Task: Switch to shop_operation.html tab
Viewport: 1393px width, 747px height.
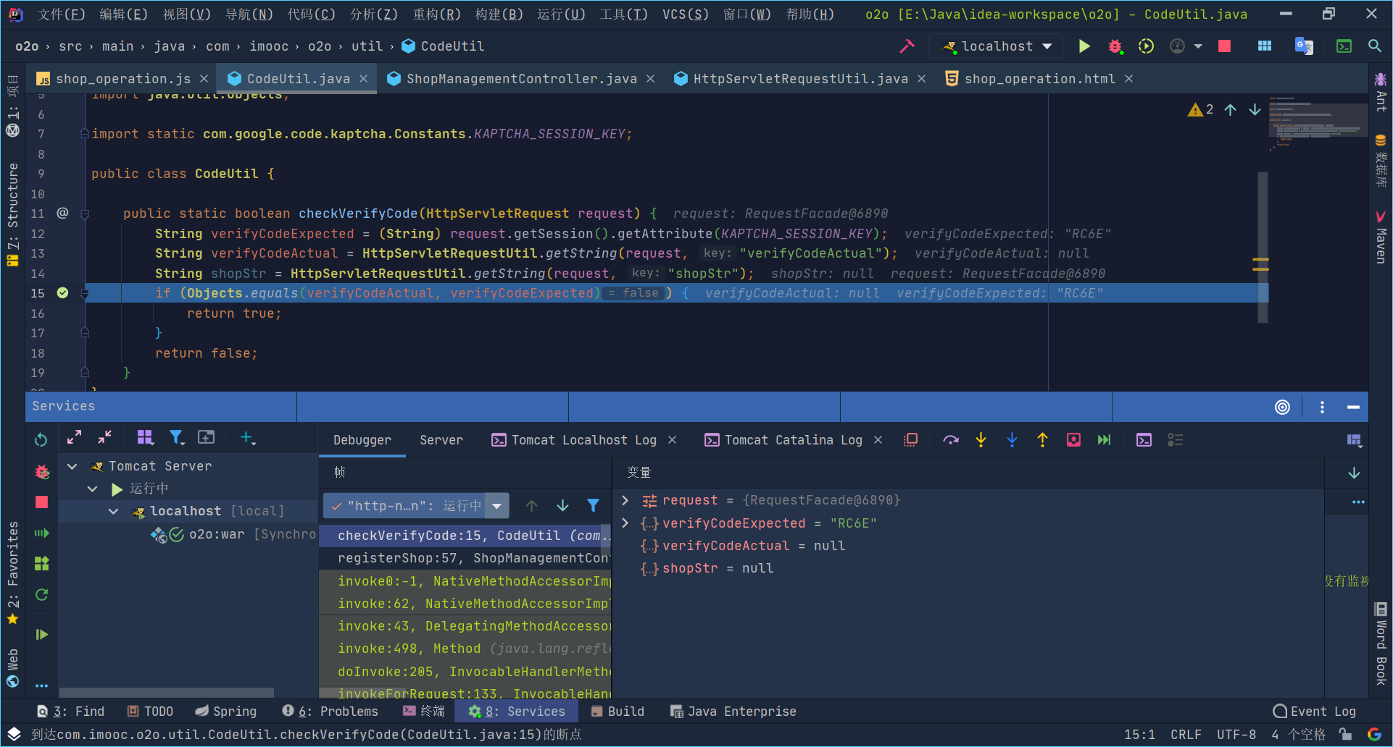Action: click(1039, 79)
